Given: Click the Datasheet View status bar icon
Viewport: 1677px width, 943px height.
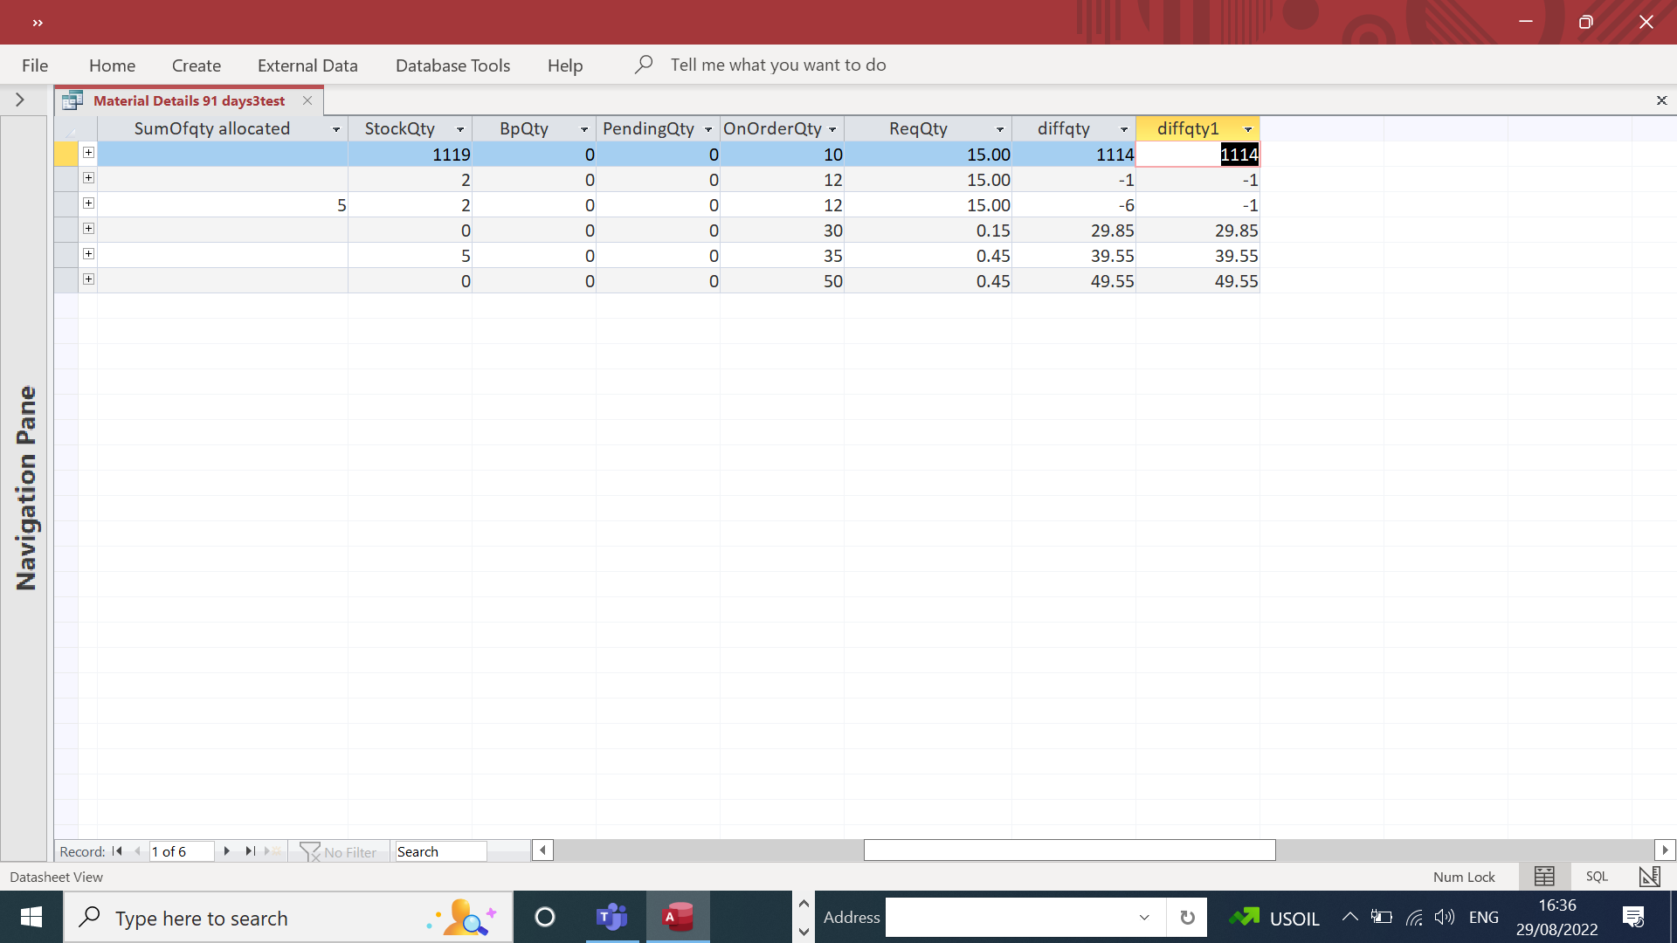Looking at the screenshot, I should (1543, 877).
